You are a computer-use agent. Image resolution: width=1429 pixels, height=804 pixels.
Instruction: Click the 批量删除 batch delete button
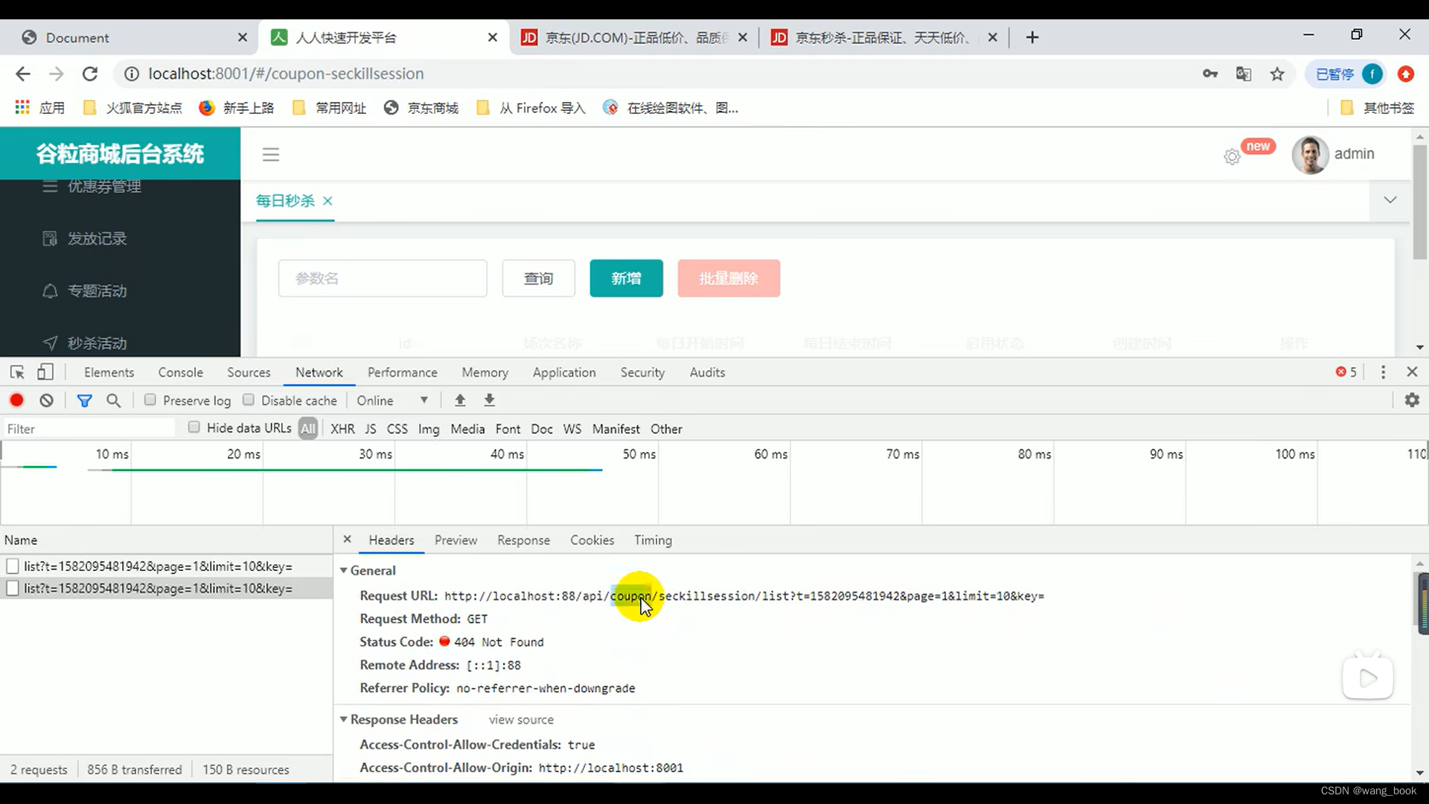729,278
